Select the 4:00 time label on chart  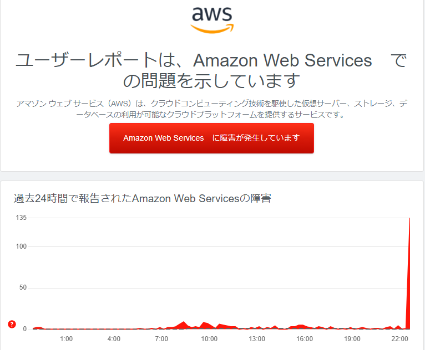(114, 338)
